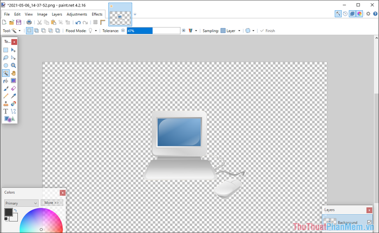379x233 pixels.
Task: Choose the Replace selection mode
Action: pos(29,31)
